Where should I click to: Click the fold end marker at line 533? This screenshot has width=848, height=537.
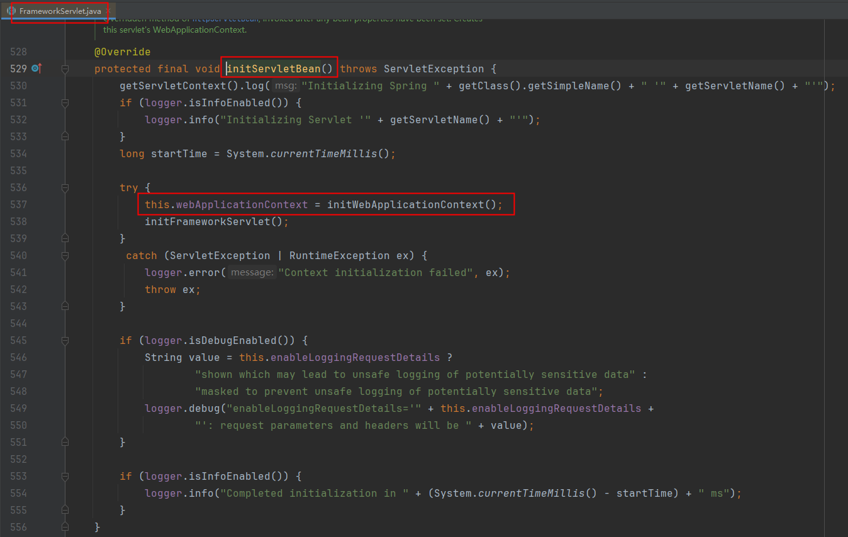[x=65, y=136]
